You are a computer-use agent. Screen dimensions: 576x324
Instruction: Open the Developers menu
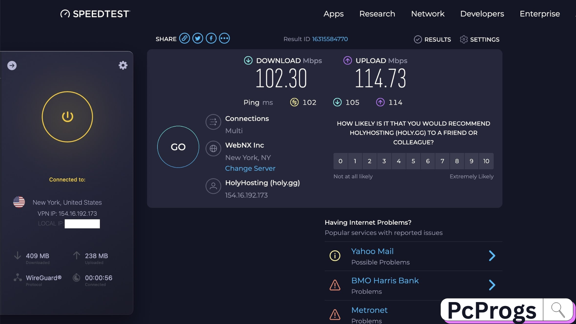tap(482, 14)
